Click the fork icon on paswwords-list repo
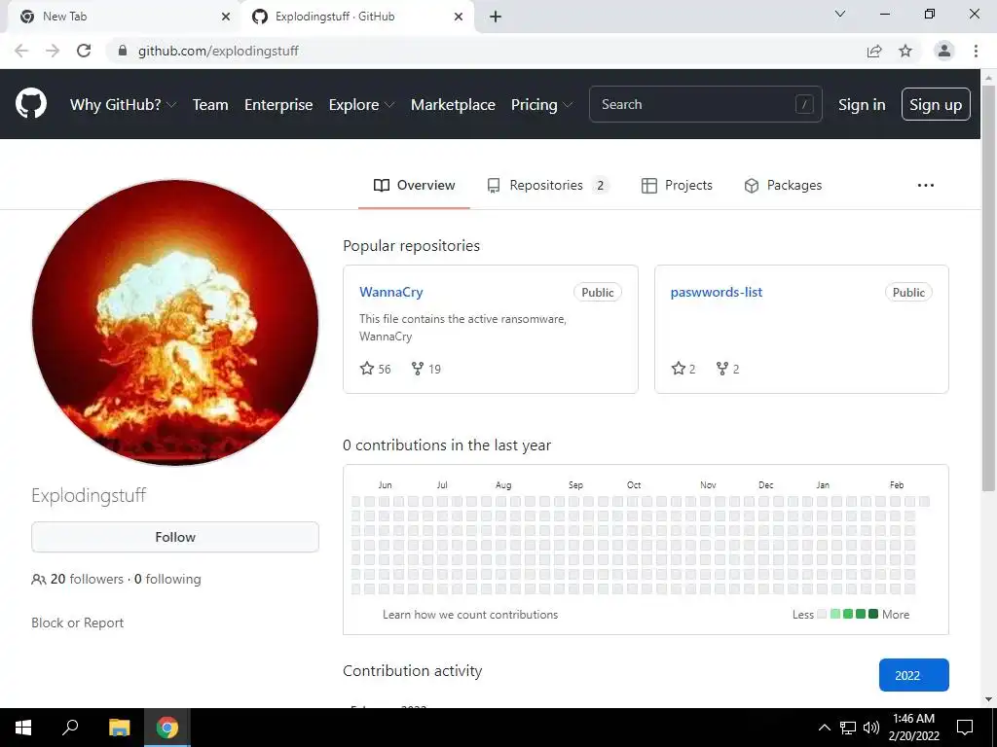 [722, 369]
